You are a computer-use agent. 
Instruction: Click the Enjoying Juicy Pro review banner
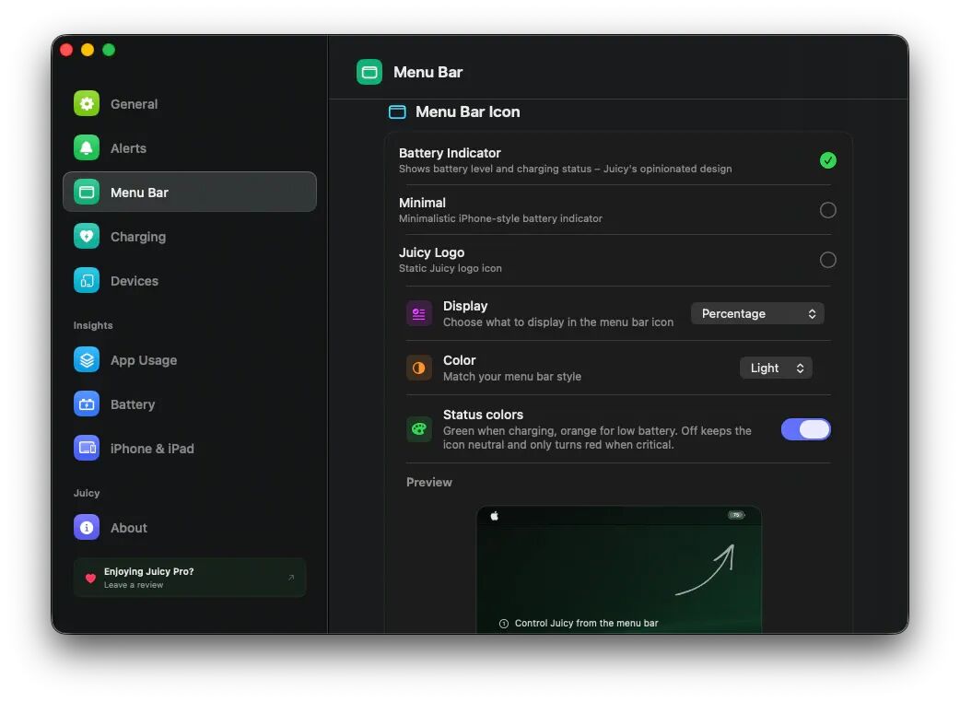(190, 577)
